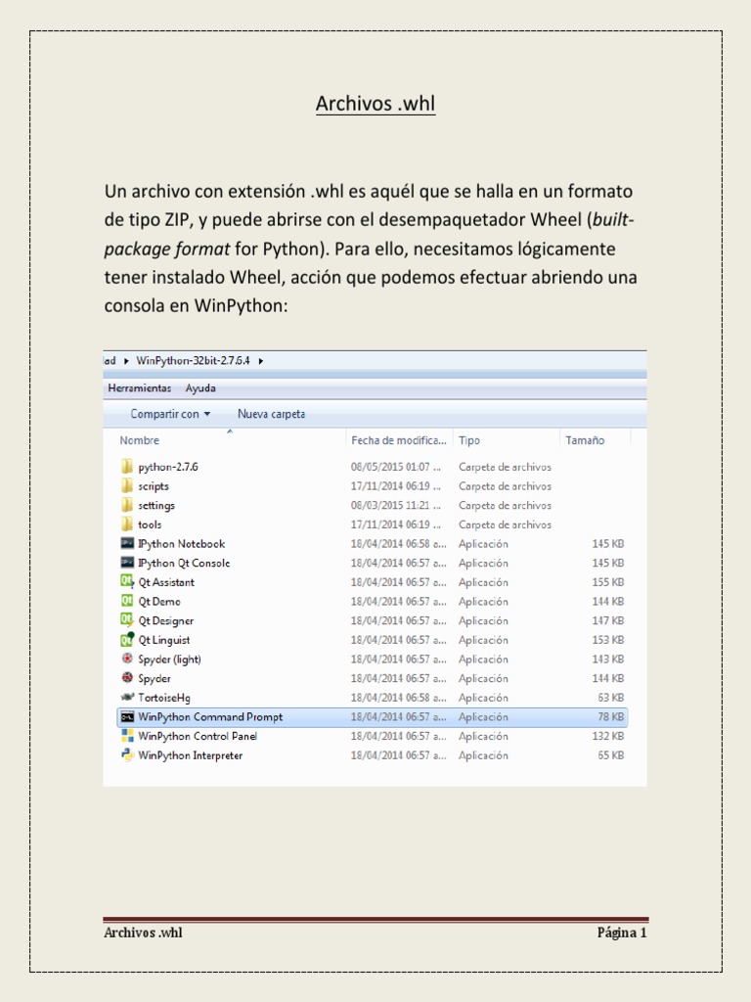
Task: Select the scripts folder entry
Action: point(154,486)
